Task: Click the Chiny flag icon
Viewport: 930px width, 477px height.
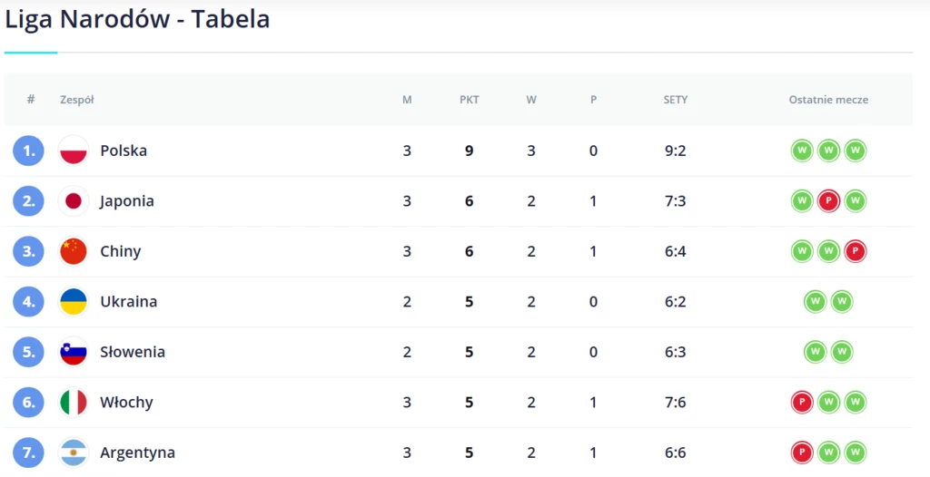Action: [x=74, y=251]
